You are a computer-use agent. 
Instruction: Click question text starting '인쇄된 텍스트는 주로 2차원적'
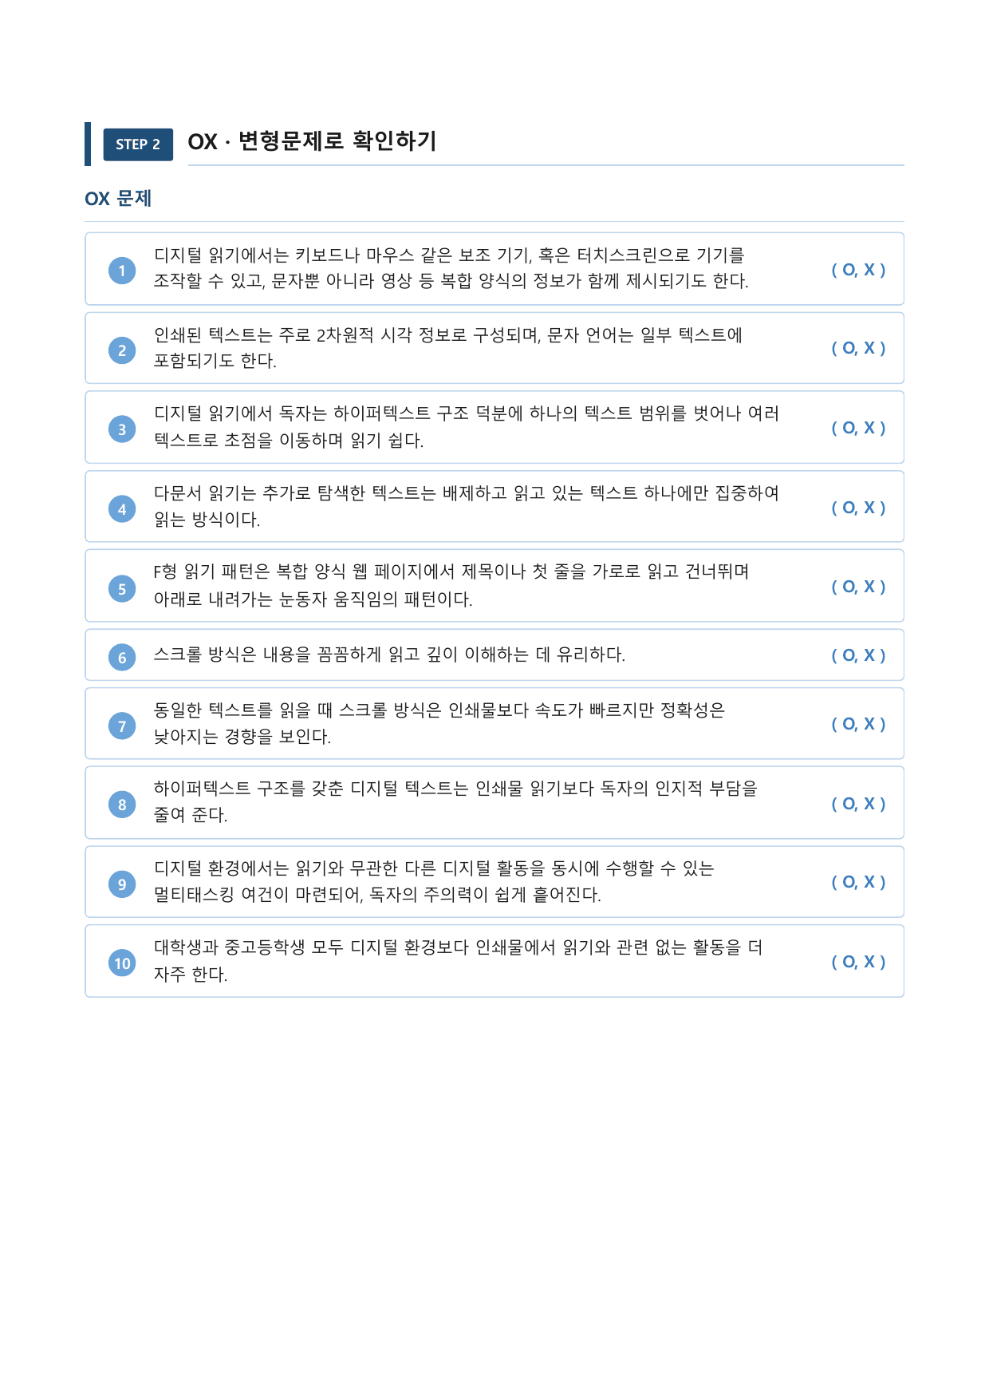(x=447, y=348)
